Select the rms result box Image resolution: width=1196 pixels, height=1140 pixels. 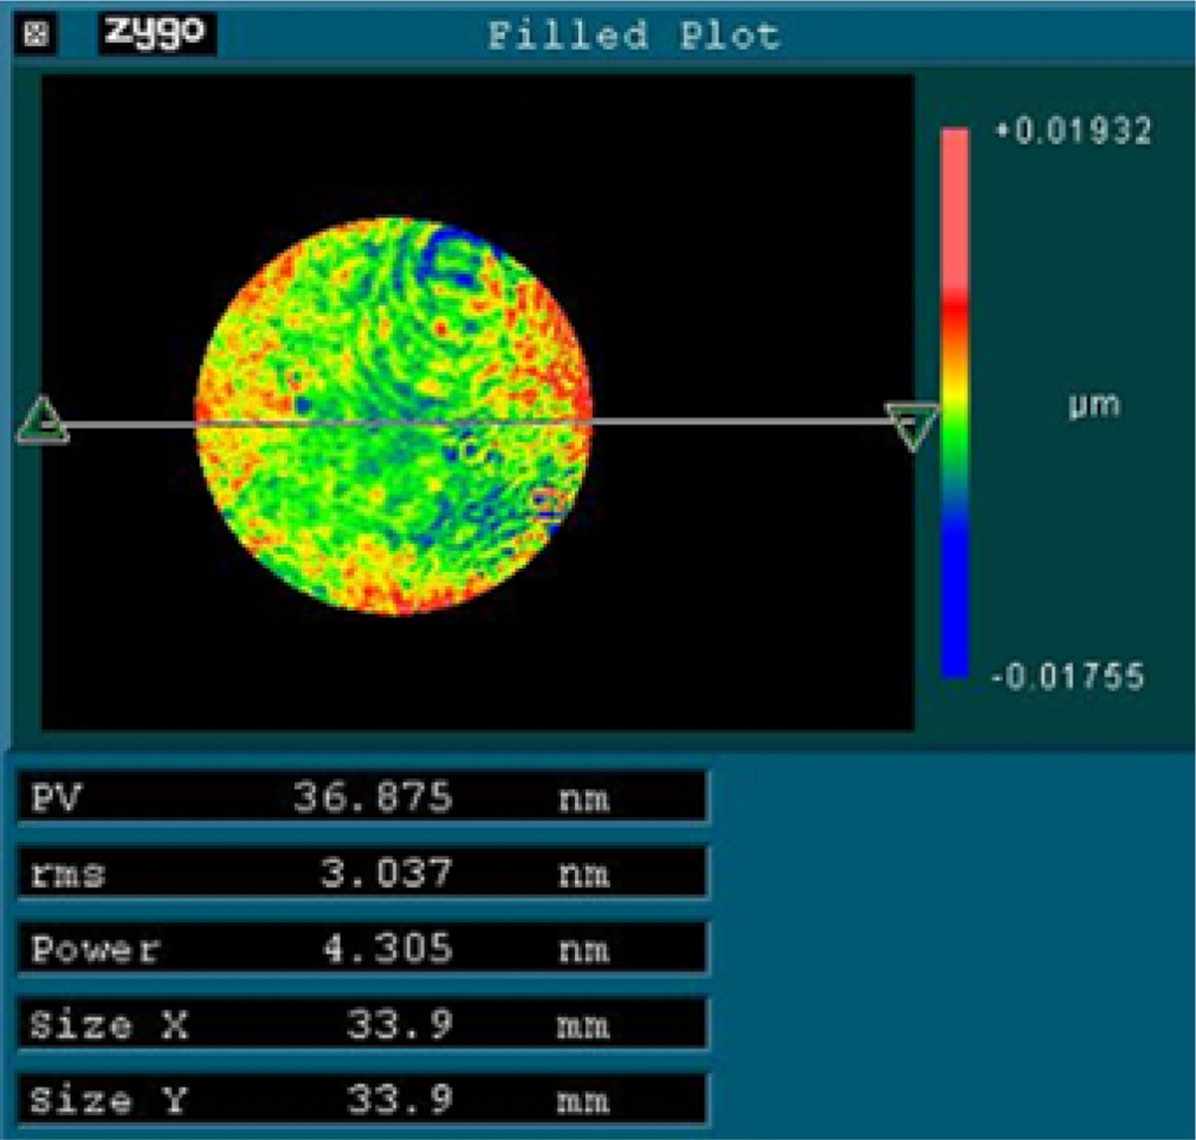(362, 873)
